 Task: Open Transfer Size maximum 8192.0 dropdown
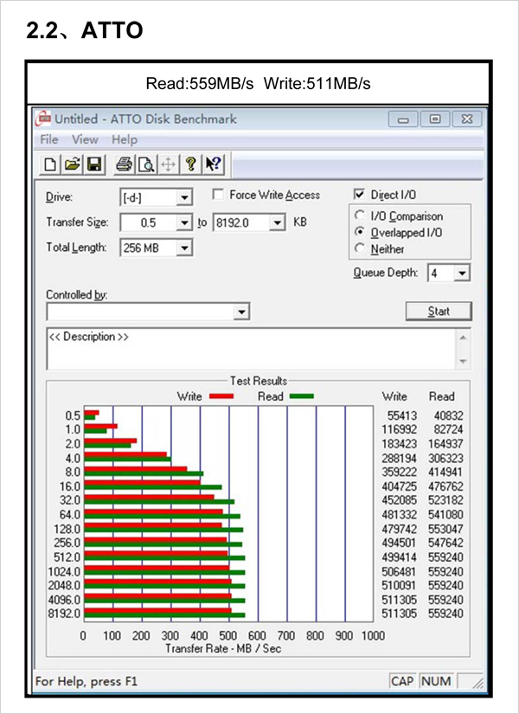278,223
